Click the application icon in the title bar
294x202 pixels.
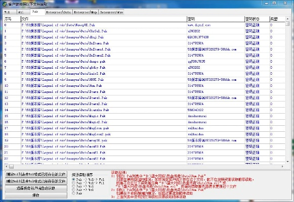coord(5,4)
